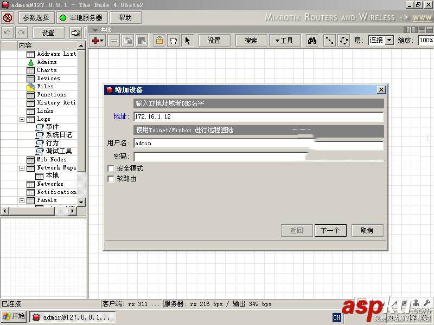Collapse the 本地 panel triangle header
Viewport: 434px width, 325px height.
(x=95, y=30)
